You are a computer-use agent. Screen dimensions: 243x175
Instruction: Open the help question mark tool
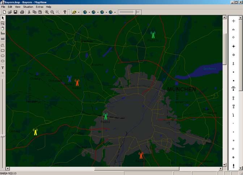coord(65,12)
